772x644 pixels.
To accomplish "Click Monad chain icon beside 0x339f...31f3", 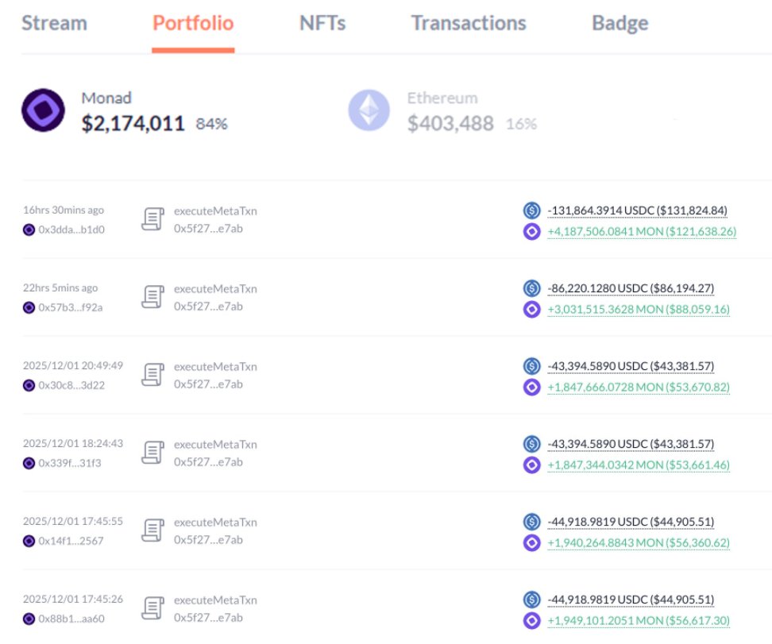I will pos(29,463).
